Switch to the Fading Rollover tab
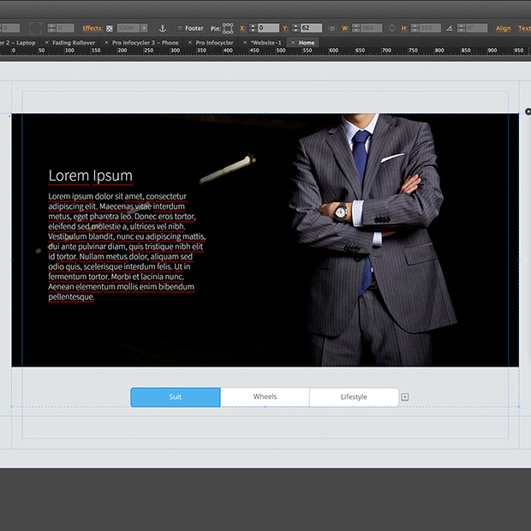The image size is (531, 531). (74, 43)
